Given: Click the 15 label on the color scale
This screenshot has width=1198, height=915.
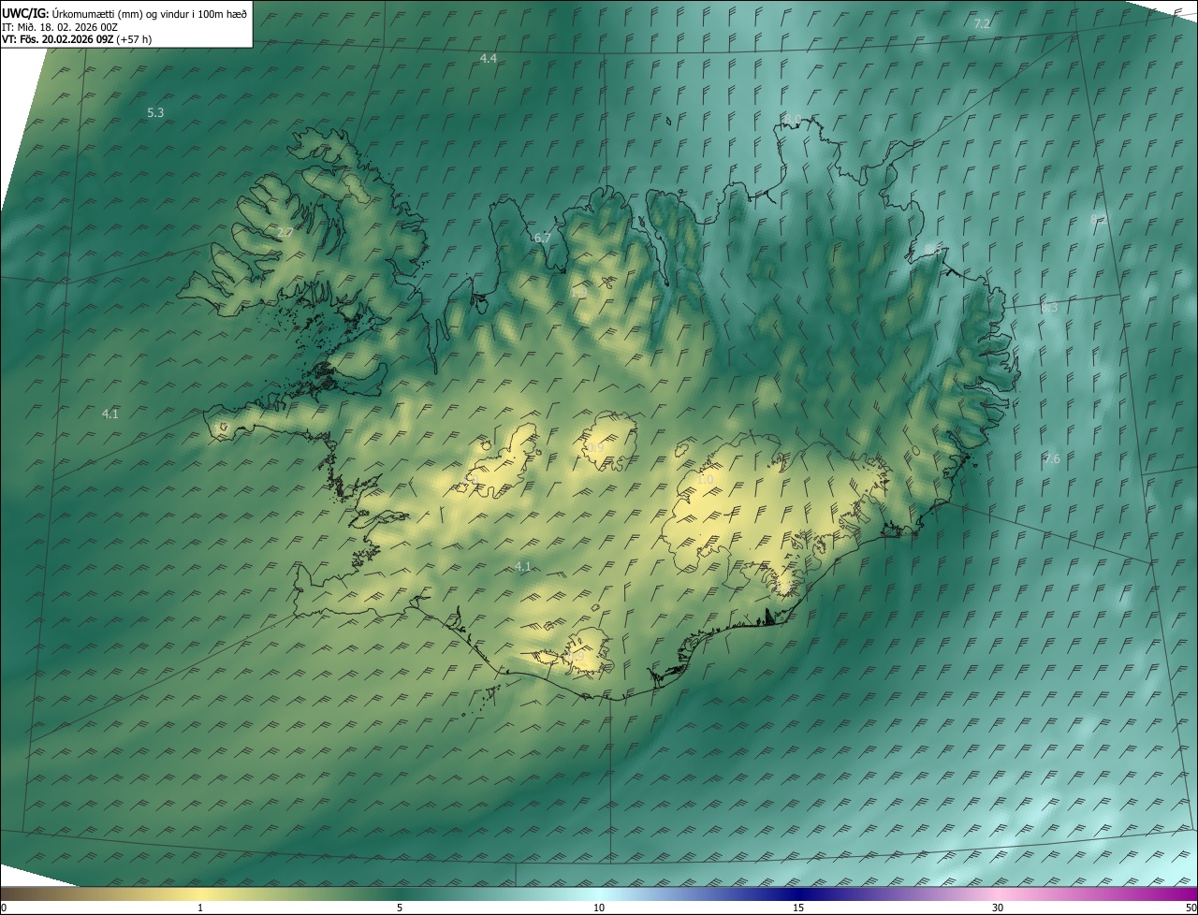Looking at the screenshot, I should 798,908.
